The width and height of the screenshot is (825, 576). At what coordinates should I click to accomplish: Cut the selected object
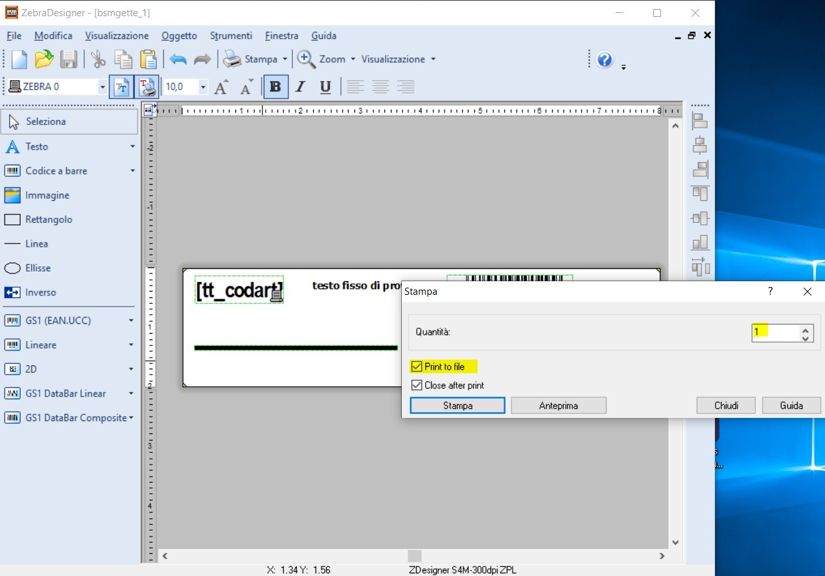pyautogui.click(x=99, y=60)
